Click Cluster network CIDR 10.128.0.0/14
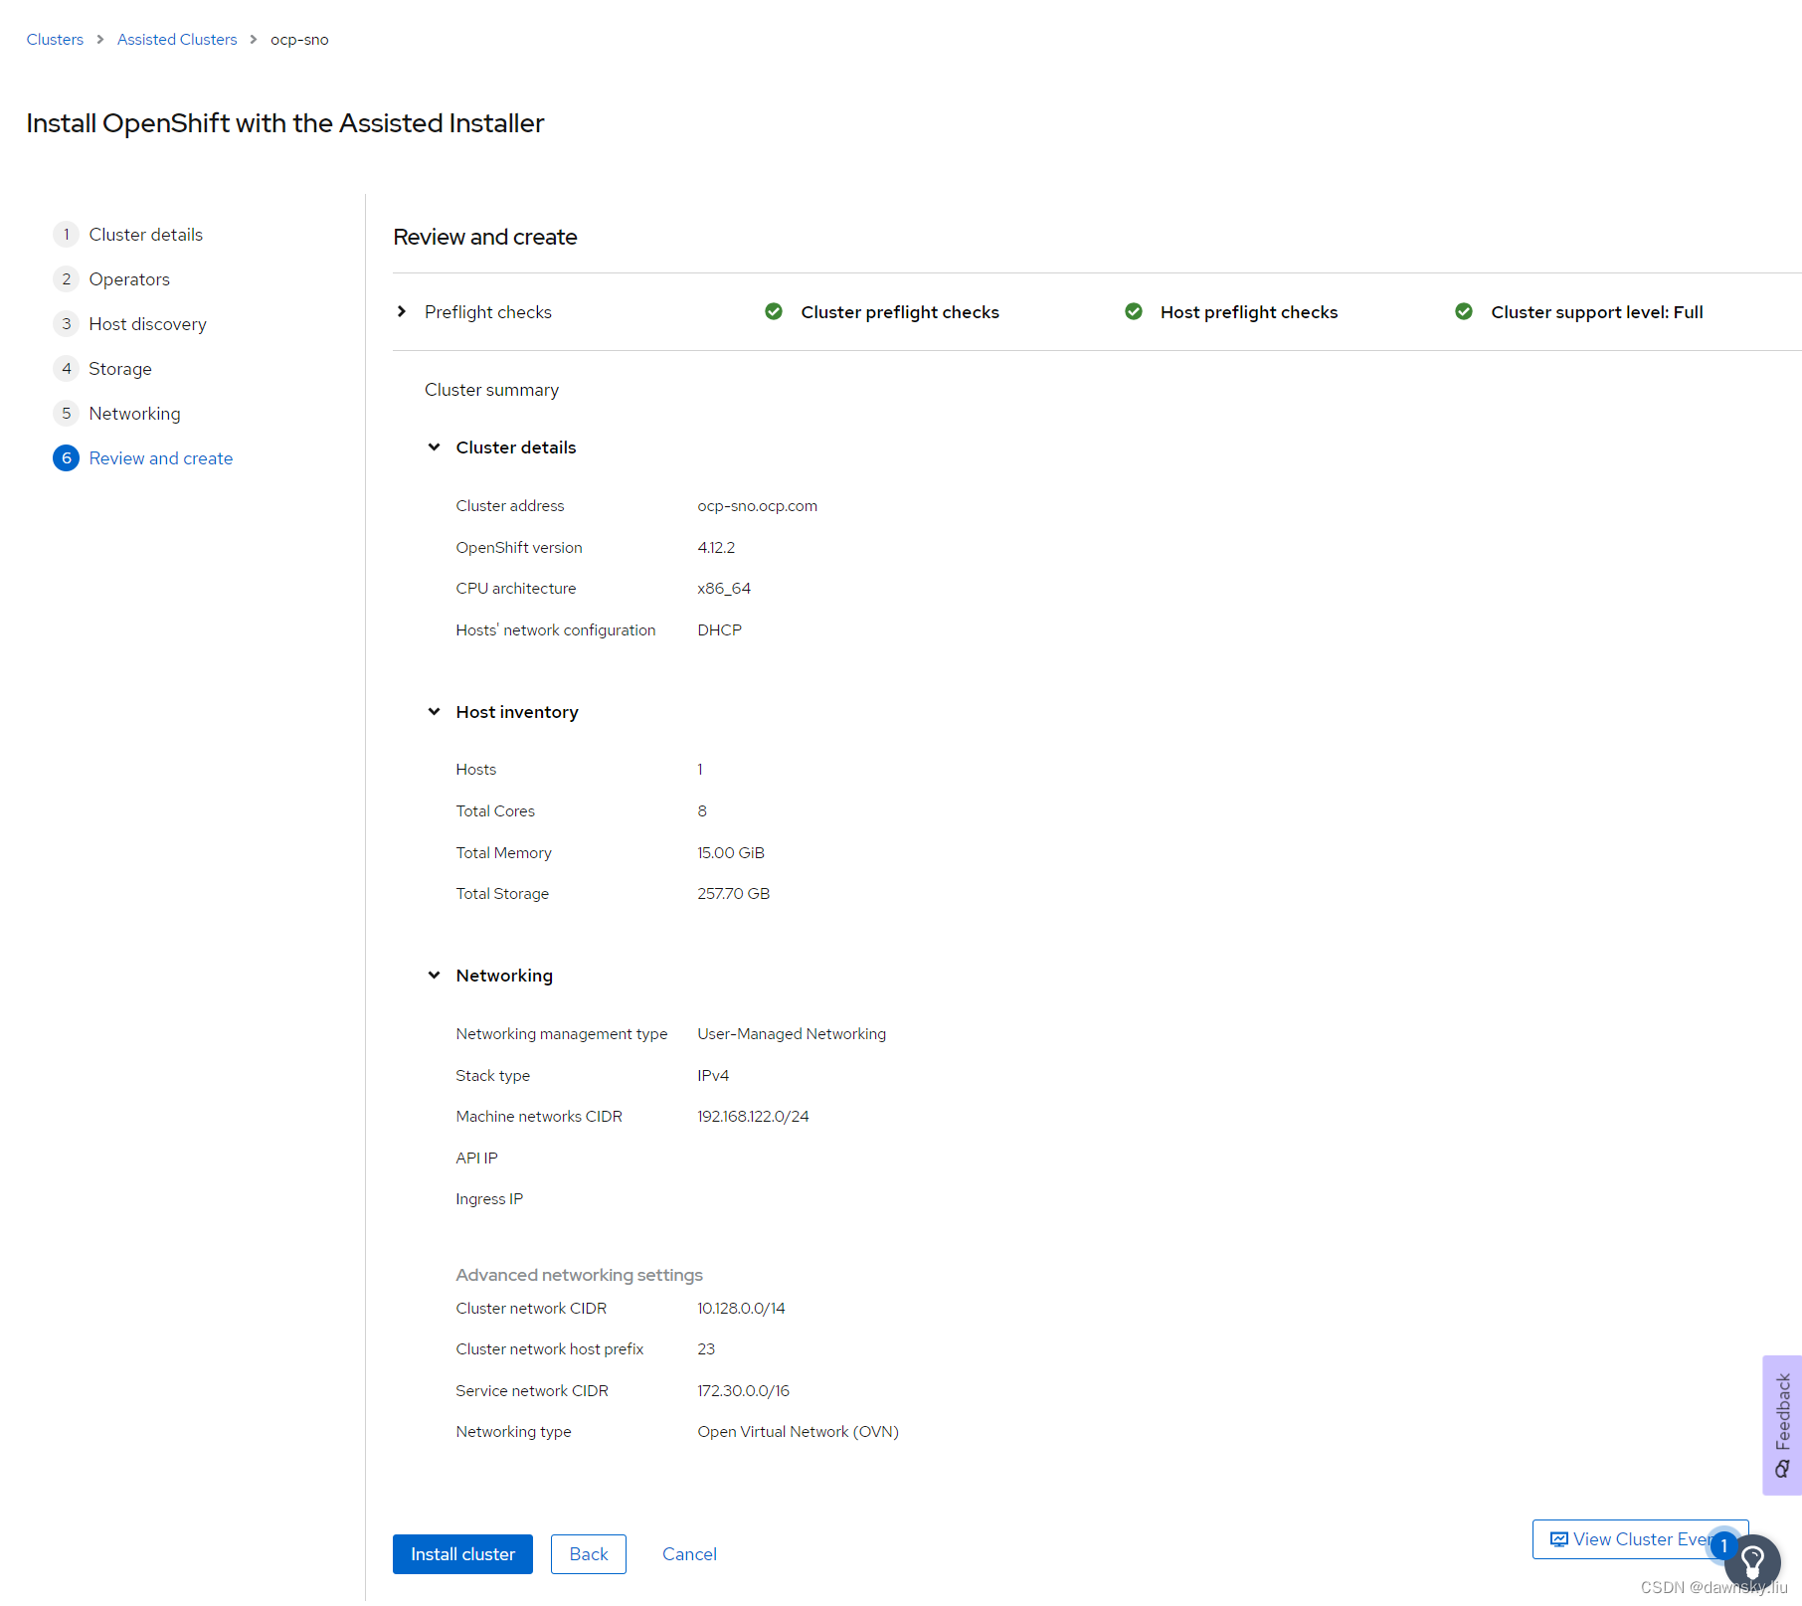The width and height of the screenshot is (1802, 1606). point(741,1309)
